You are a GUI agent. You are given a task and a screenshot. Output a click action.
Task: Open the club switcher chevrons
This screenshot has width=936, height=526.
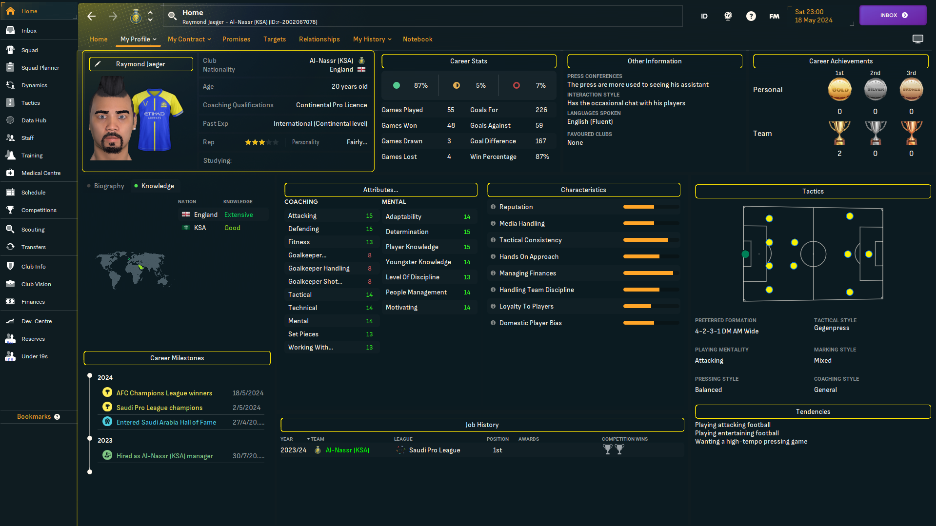click(150, 16)
